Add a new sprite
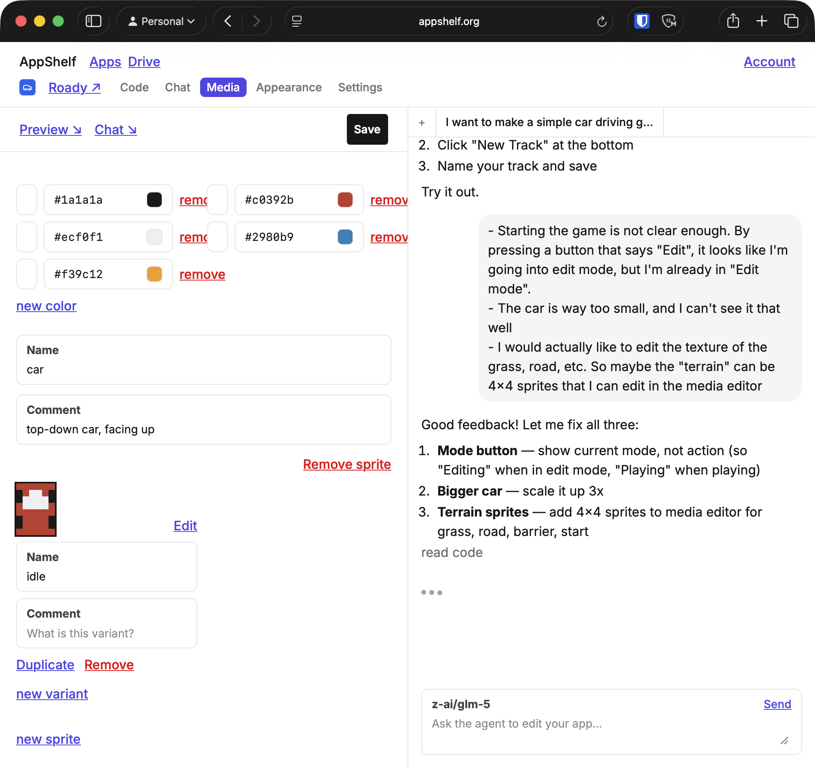This screenshot has height=768, width=815. point(49,739)
